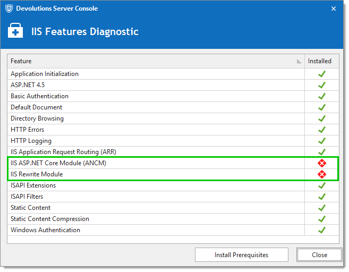Click green checkmark for Application Initialization
Viewport: 349px width, 272px height.
pyautogui.click(x=322, y=74)
